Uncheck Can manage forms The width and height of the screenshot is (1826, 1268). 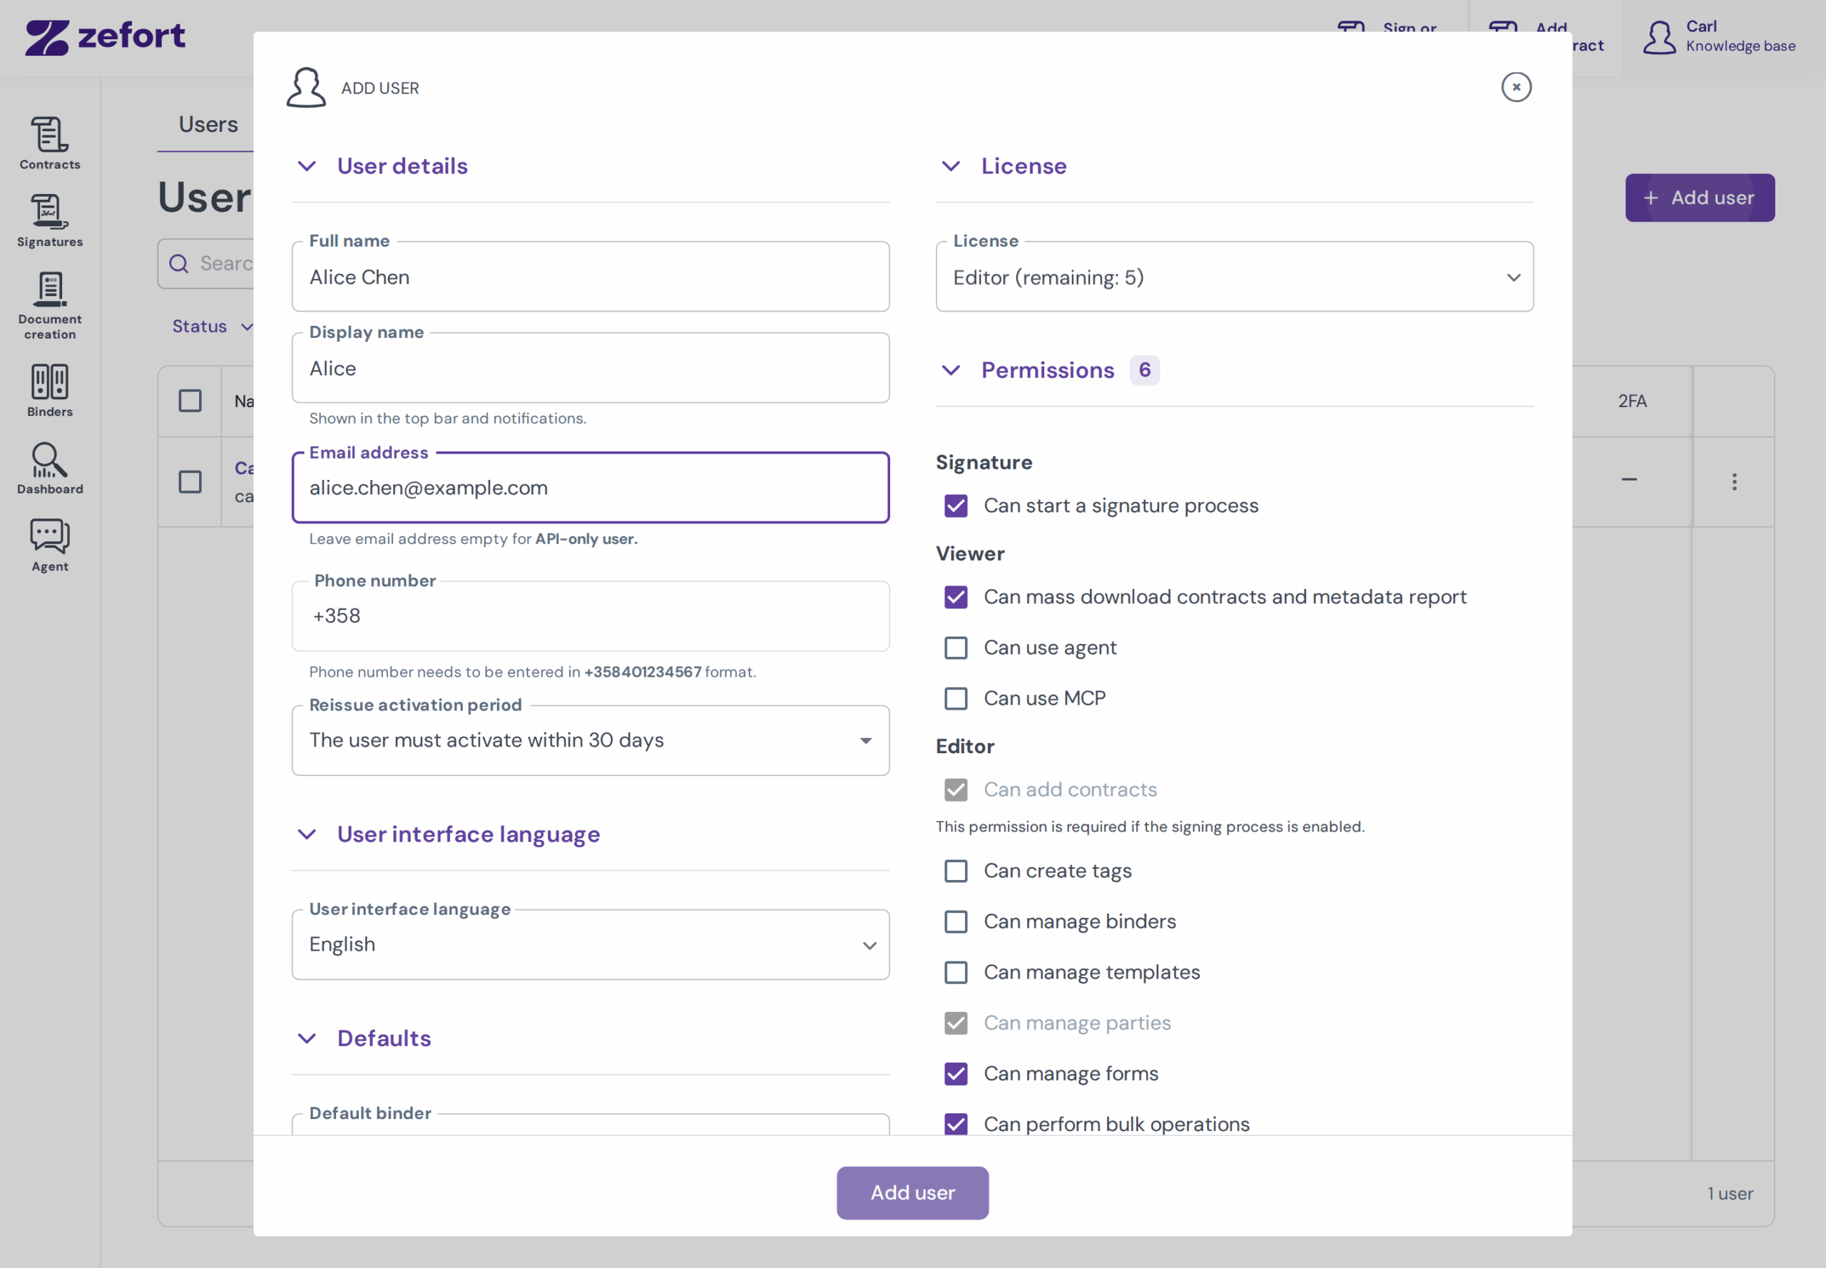pos(955,1074)
